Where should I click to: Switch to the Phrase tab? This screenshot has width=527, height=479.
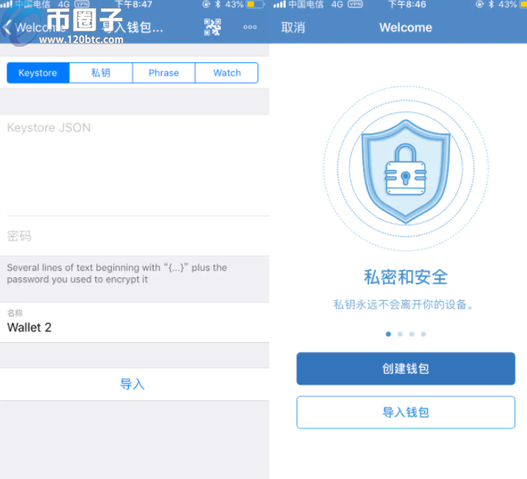point(163,73)
